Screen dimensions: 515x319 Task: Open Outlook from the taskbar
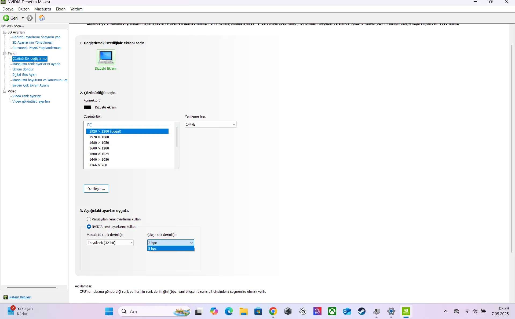click(x=347, y=312)
